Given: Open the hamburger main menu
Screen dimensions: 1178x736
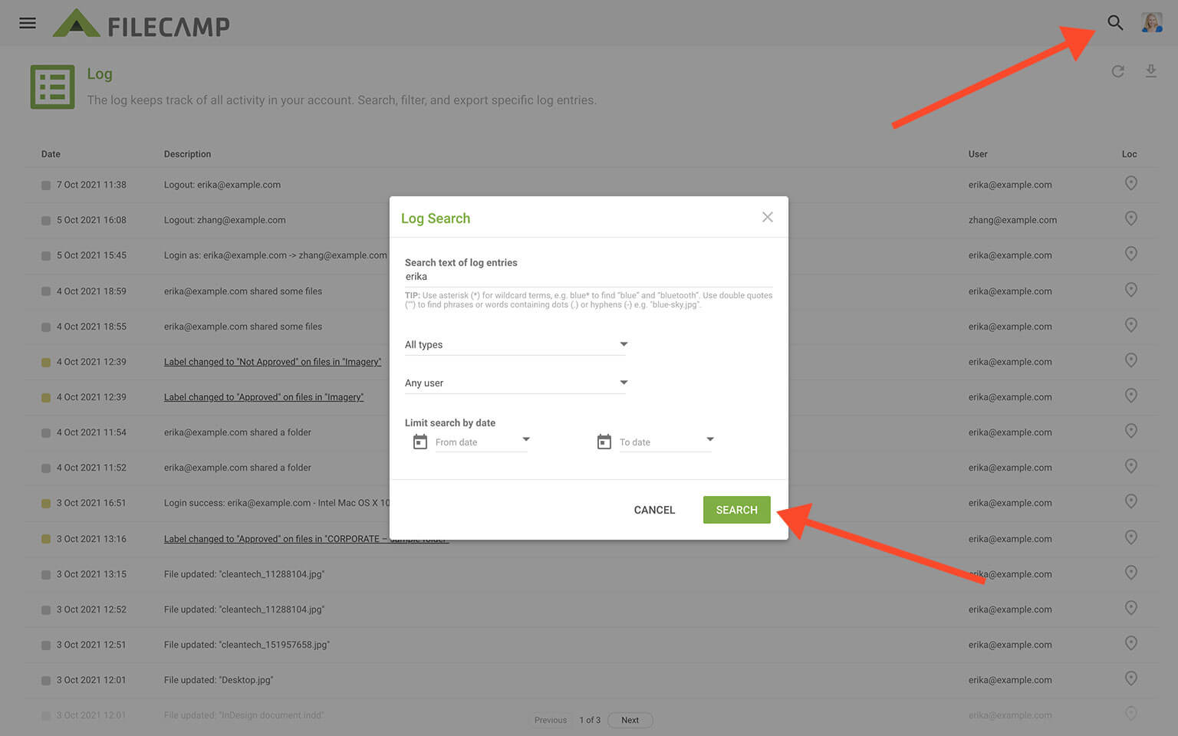Looking at the screenshot, I should (28, 23).
